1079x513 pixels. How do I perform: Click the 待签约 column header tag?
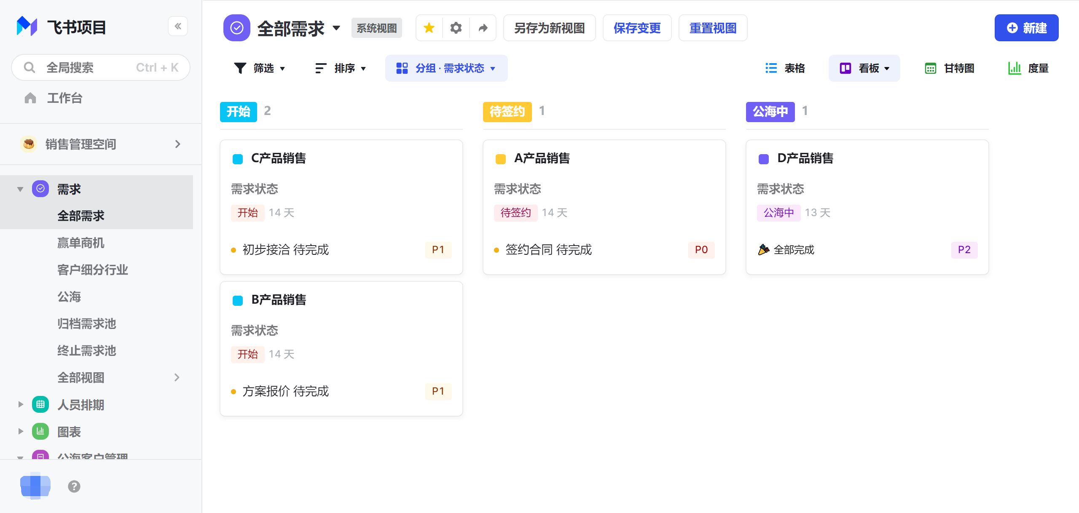[x=507, y=112]
